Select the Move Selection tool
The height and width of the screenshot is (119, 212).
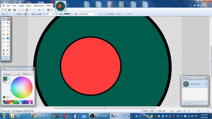[8, 27]
